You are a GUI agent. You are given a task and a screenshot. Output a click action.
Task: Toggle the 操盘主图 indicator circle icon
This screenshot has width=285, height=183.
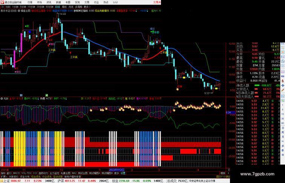pos(19,11)
